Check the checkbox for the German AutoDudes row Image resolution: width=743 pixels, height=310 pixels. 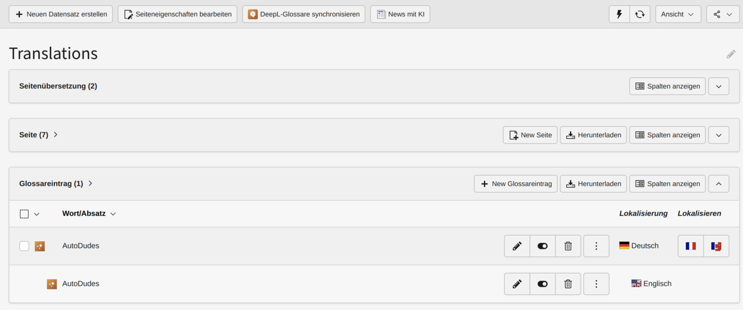point(24,246)
